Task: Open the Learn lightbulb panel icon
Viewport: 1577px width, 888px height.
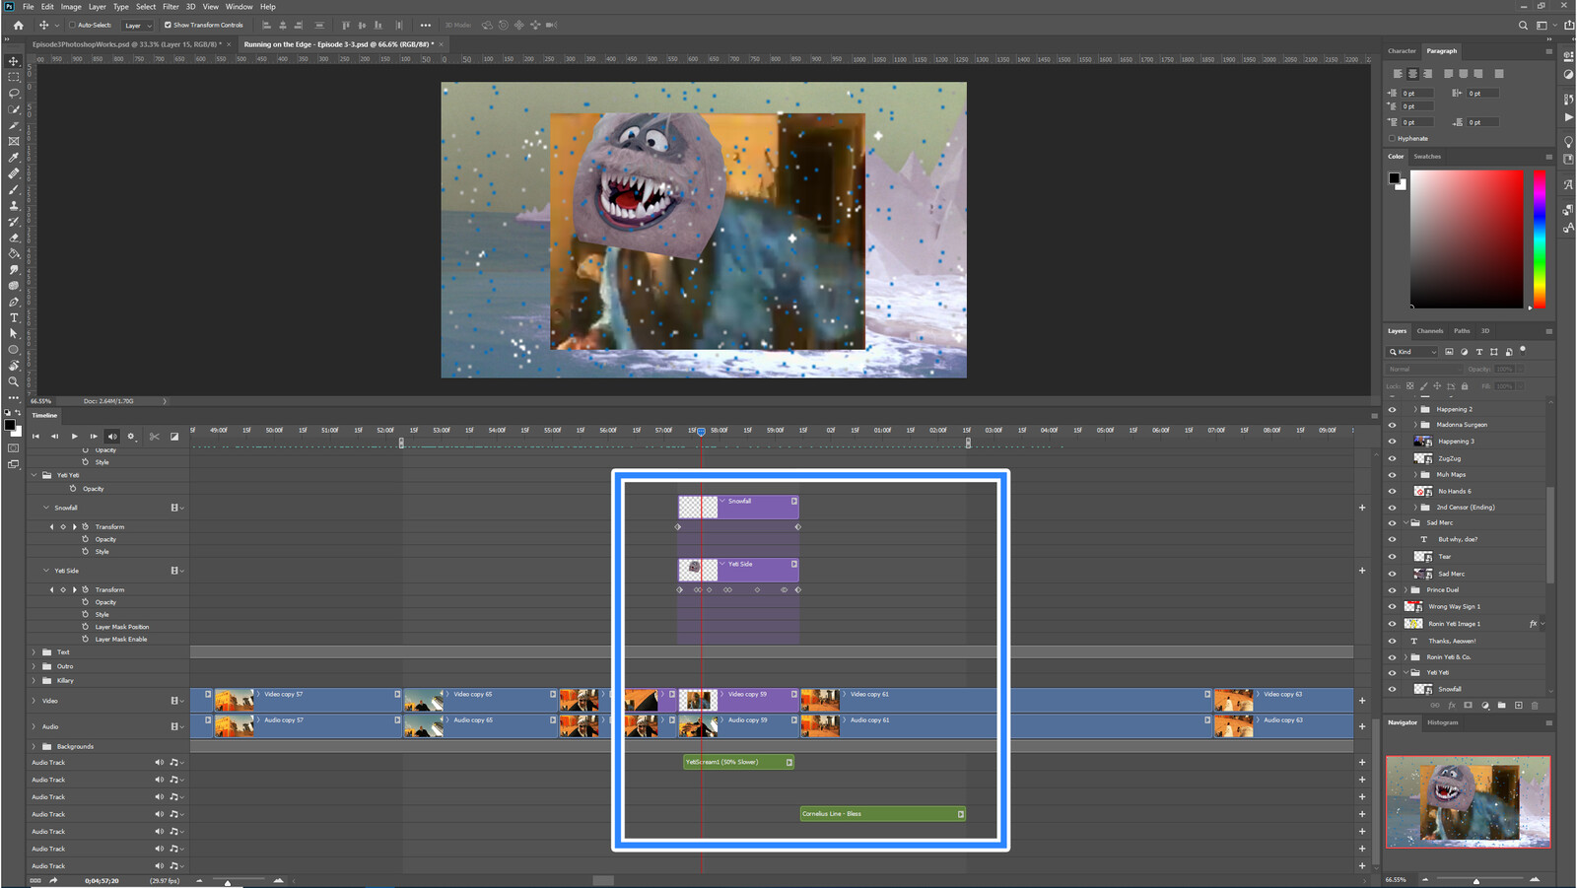Action: (x=1568, y=141)
